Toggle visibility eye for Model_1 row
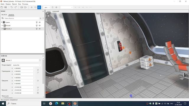This screenshot has width=189, height=106. click(40, 29)
